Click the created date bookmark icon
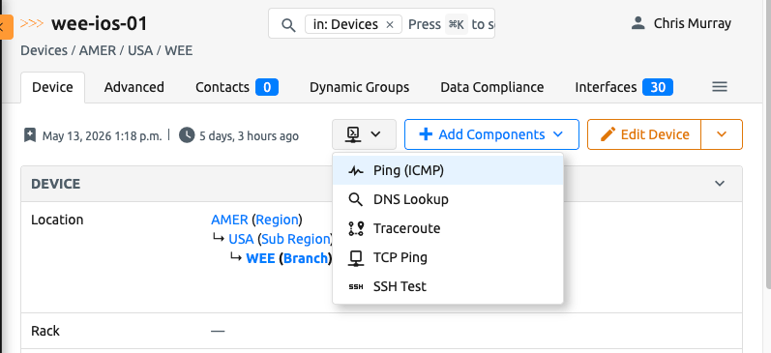This screenshot has height=353, width=771. coord(30,135)
